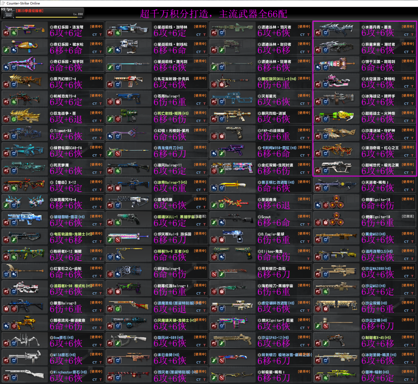The image size is (418, 384).
Task: Click the experience bar under Lv. 898
Action: [48, 17]
